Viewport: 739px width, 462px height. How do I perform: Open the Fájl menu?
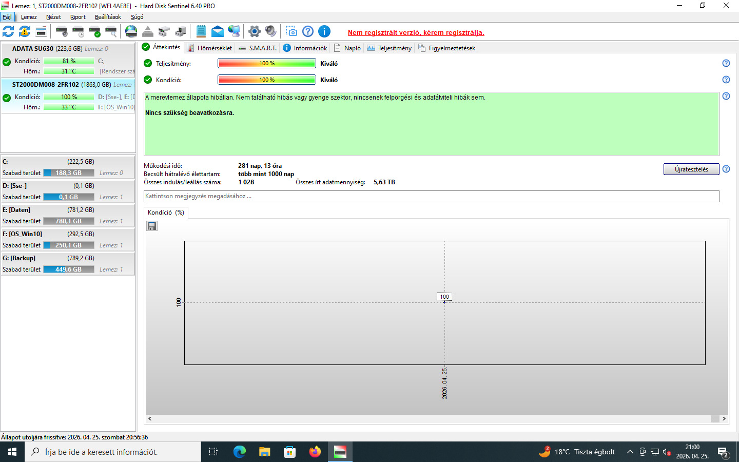point(7,17)
